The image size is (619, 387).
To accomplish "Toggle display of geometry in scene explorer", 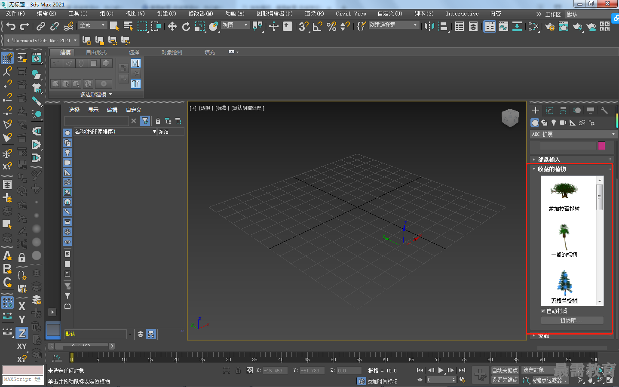I will (x=67, y=133).
